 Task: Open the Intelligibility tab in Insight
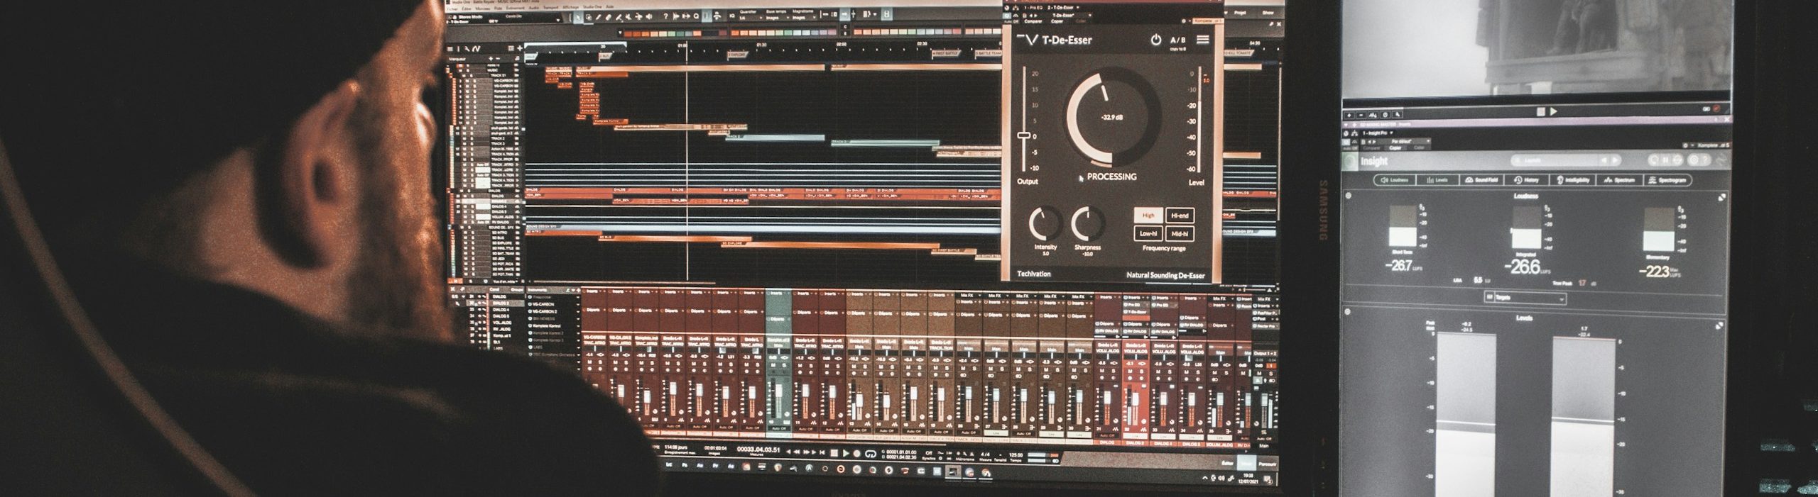click(1572, 180)
